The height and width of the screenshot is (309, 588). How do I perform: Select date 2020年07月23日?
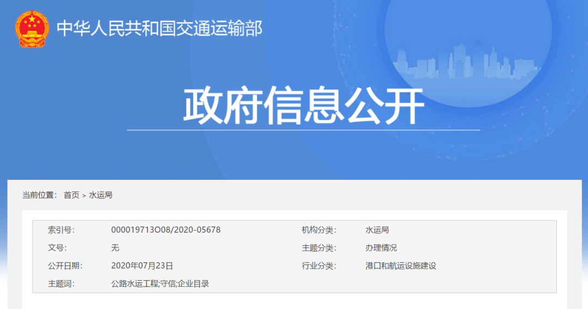pos(142,266)
